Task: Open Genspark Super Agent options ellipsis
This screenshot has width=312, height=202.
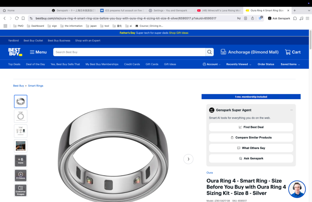Action: 291,110
